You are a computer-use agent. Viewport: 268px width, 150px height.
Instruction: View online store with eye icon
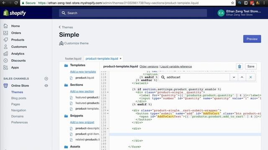(46, 85)
